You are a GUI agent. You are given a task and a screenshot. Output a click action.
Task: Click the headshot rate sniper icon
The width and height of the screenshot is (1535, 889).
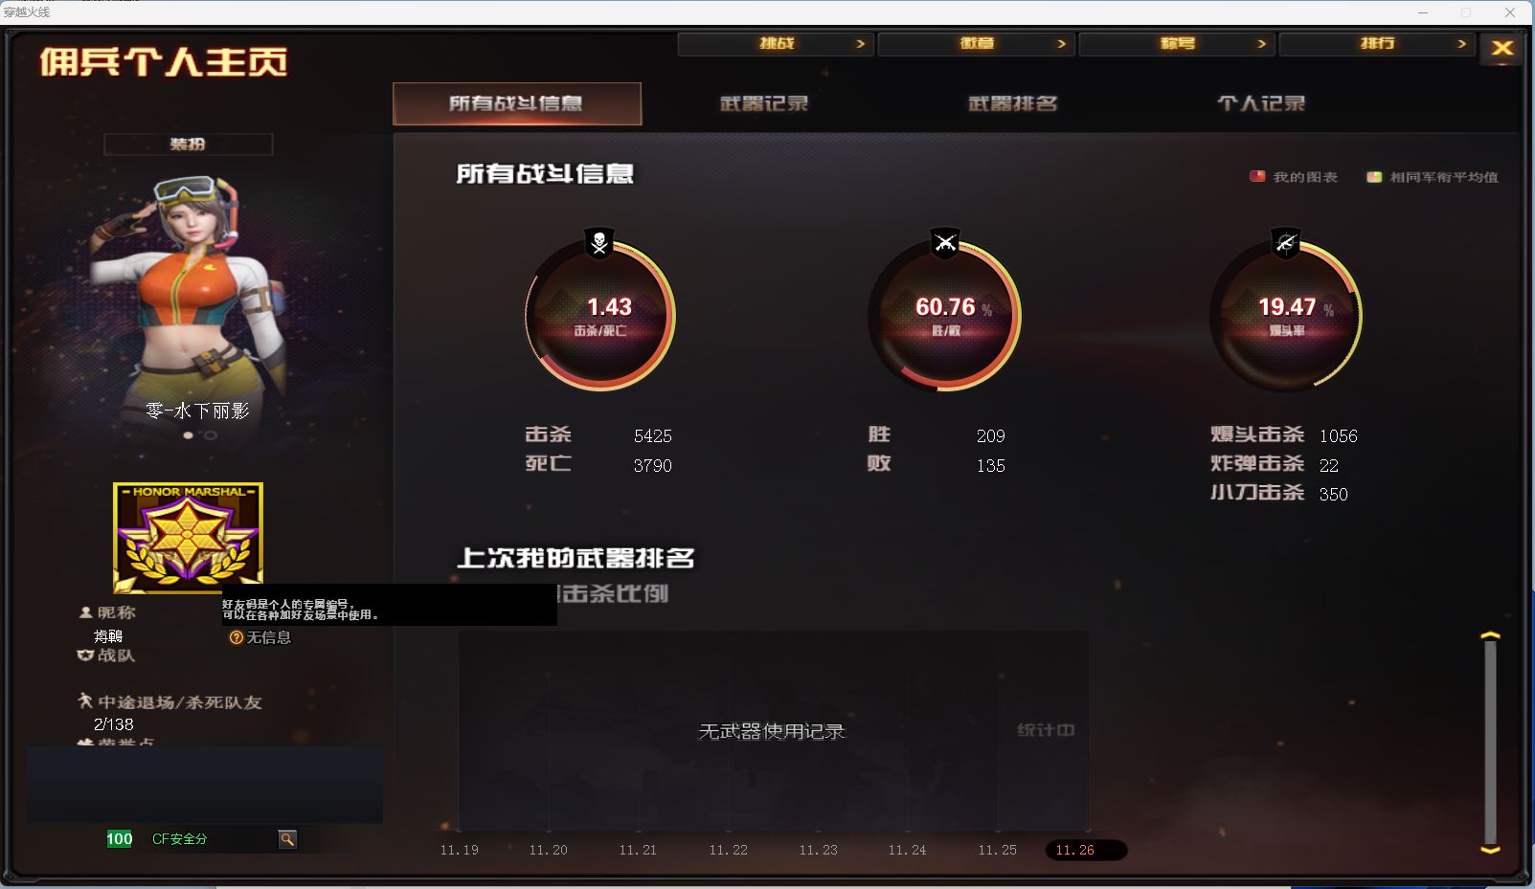click(x=1286, y=243)
